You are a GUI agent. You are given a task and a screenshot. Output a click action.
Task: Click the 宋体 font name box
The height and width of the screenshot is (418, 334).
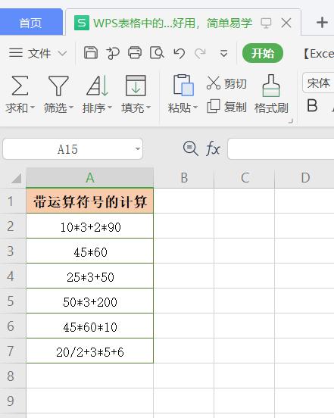pos(318,83)
